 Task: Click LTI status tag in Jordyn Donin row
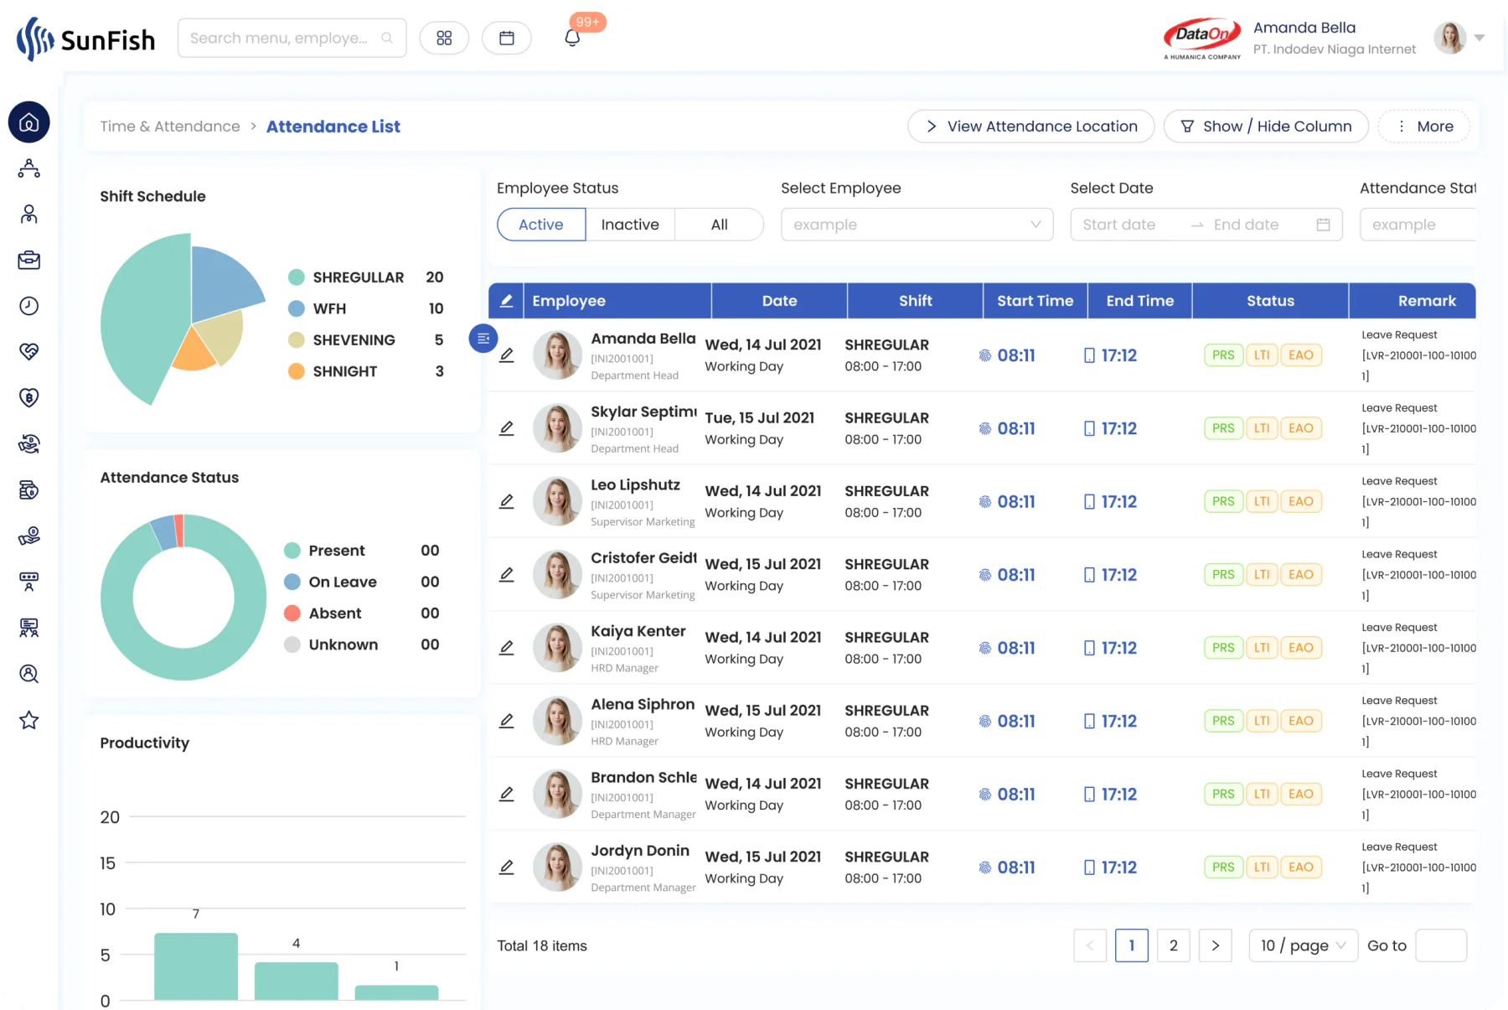point(1262,868)
